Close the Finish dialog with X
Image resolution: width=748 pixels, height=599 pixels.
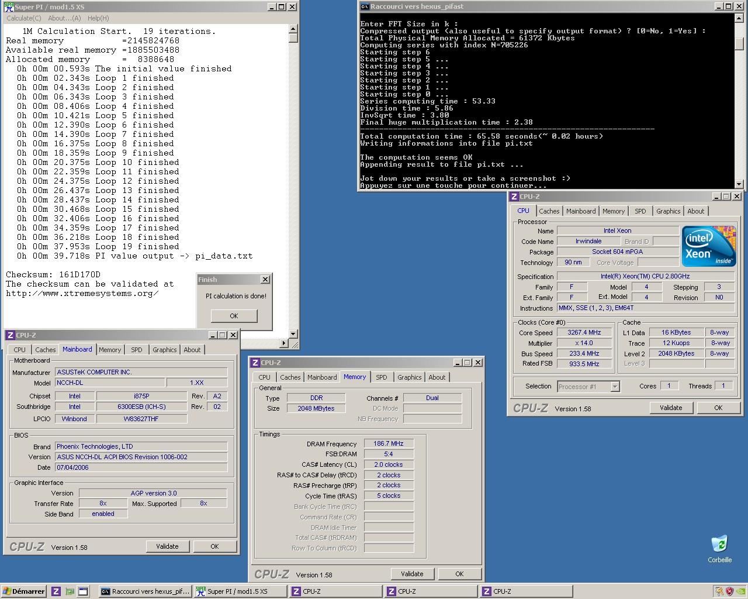[x=265, y=280]
